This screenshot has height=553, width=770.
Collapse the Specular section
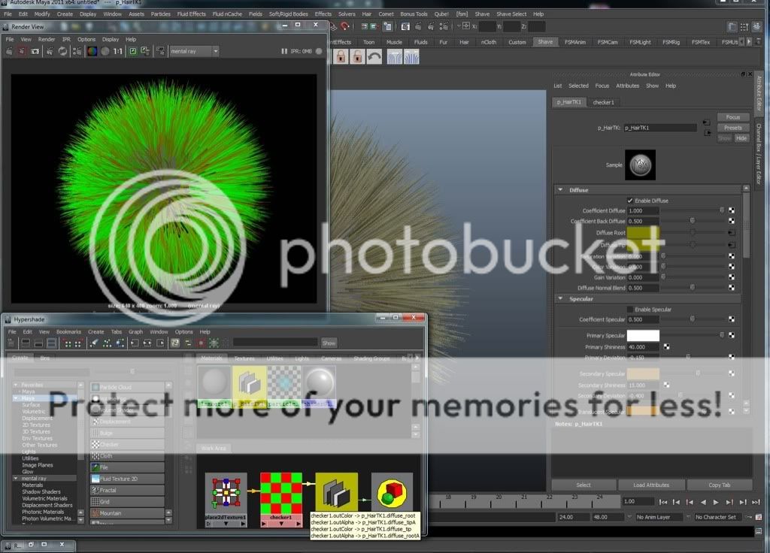(560, 299)
